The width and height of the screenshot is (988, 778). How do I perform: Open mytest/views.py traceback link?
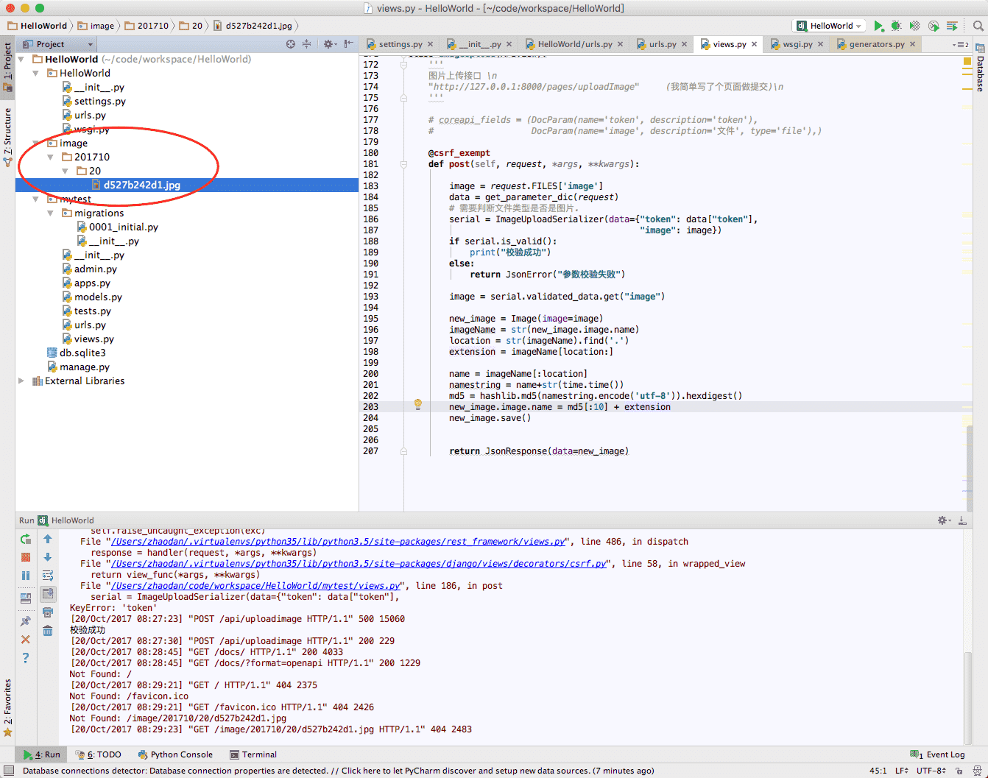(255, 586)
